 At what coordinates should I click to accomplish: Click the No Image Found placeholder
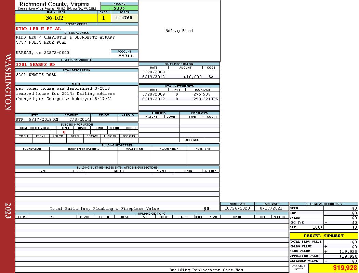179,31
